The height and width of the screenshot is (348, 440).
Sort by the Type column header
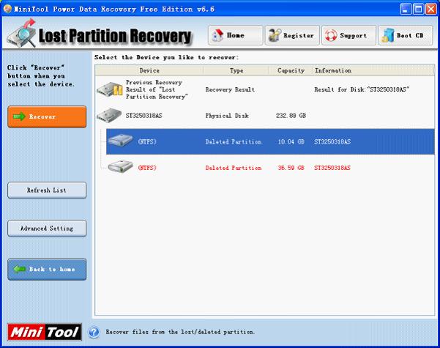coord(236,70)
